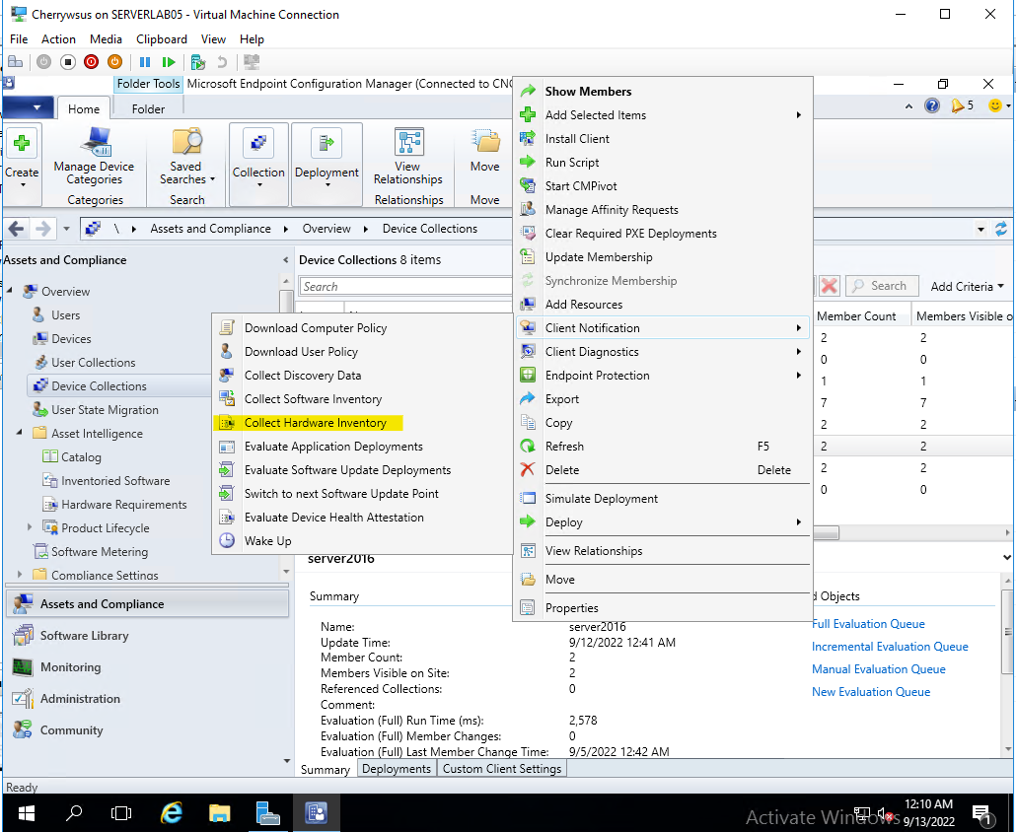Click VM Shut Down red toolbar icon
This screenshot has height=832, width=1016.
91,62
